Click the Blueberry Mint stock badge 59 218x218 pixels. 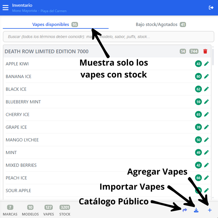pos(198,102)
